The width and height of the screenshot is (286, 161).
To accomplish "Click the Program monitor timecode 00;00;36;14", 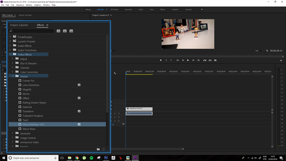I will [x=276, y=51].
